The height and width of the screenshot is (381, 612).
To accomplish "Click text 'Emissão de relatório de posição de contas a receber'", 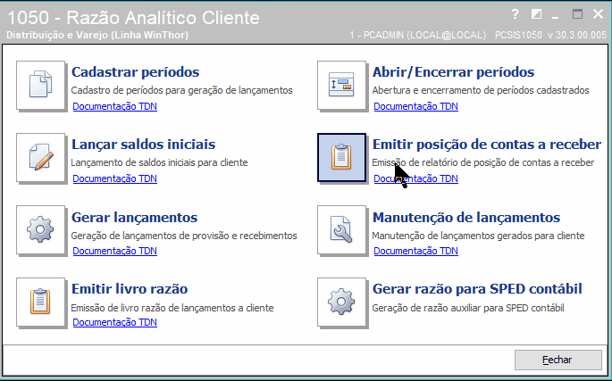I will click(x=482, y=162).
